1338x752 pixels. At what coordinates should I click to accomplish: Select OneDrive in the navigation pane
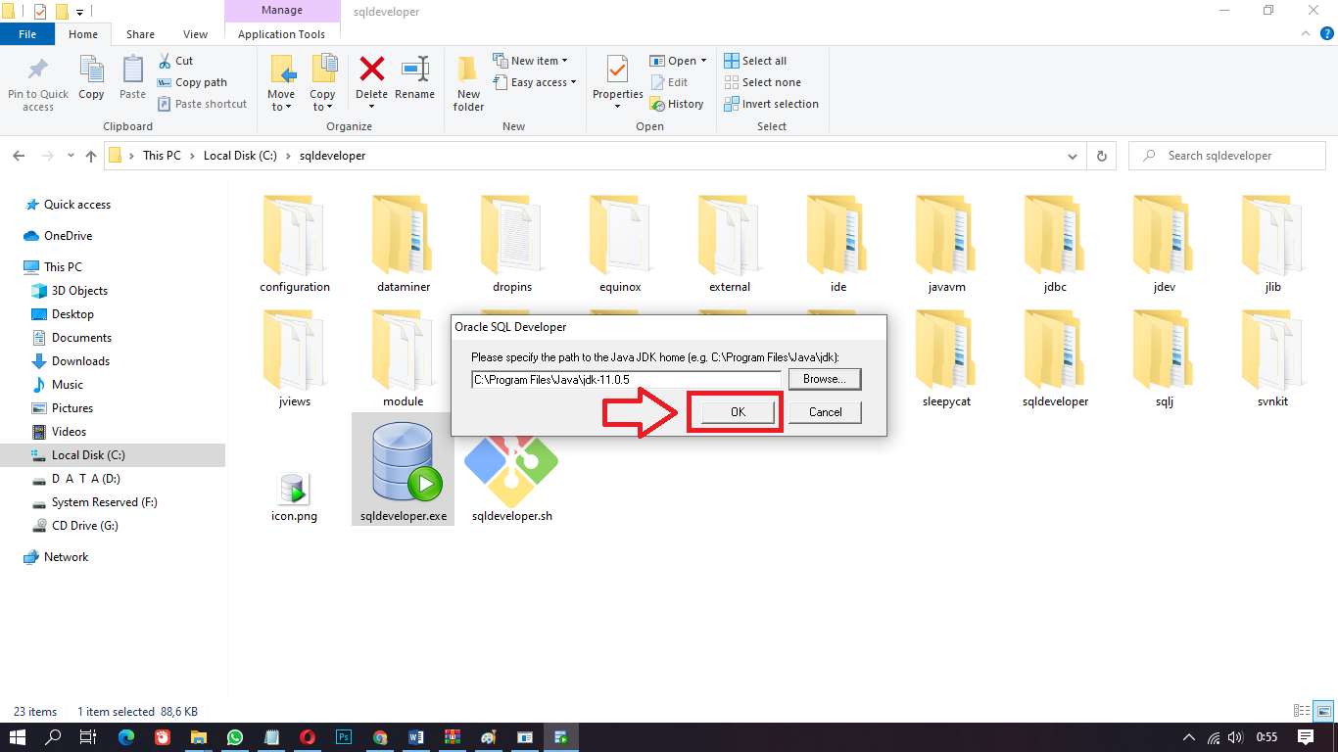point(68,236)
